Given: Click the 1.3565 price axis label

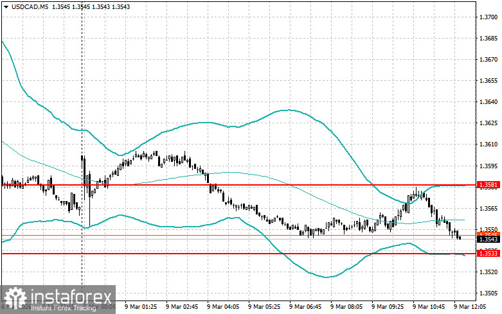Looking at the screenshot, I should click(x=489, y=209).
